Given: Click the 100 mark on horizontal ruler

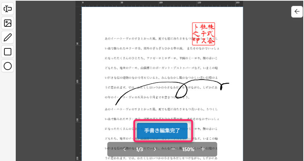Looking at the screenshot, I should (160, 3).
